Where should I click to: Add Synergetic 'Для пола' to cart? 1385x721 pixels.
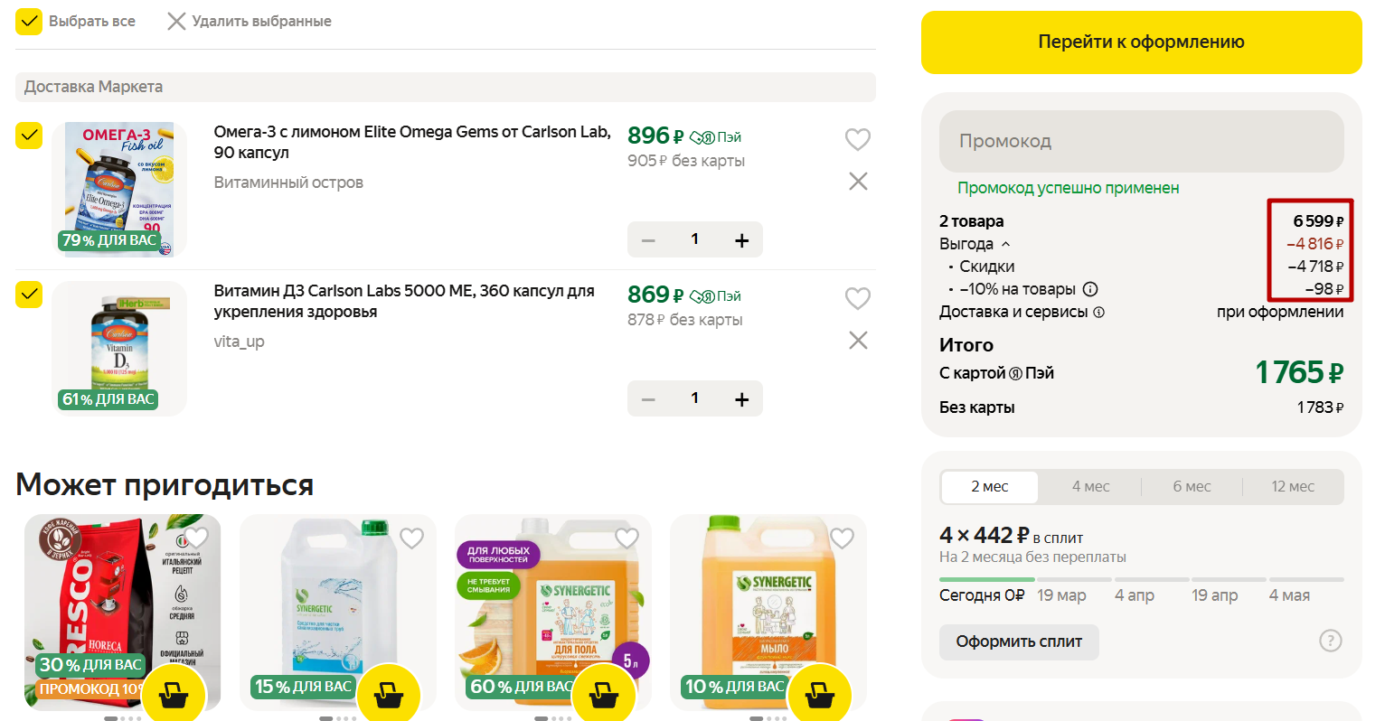click(x=603, y=696)
